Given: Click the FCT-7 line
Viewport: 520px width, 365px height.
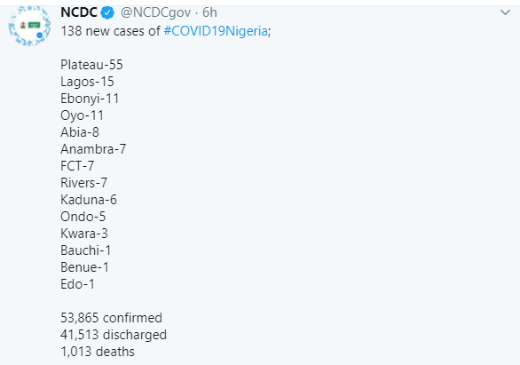Looking at the screenshot, I should 77,166.
